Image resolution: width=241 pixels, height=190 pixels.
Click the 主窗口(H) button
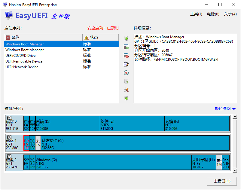tap(222, 181)
